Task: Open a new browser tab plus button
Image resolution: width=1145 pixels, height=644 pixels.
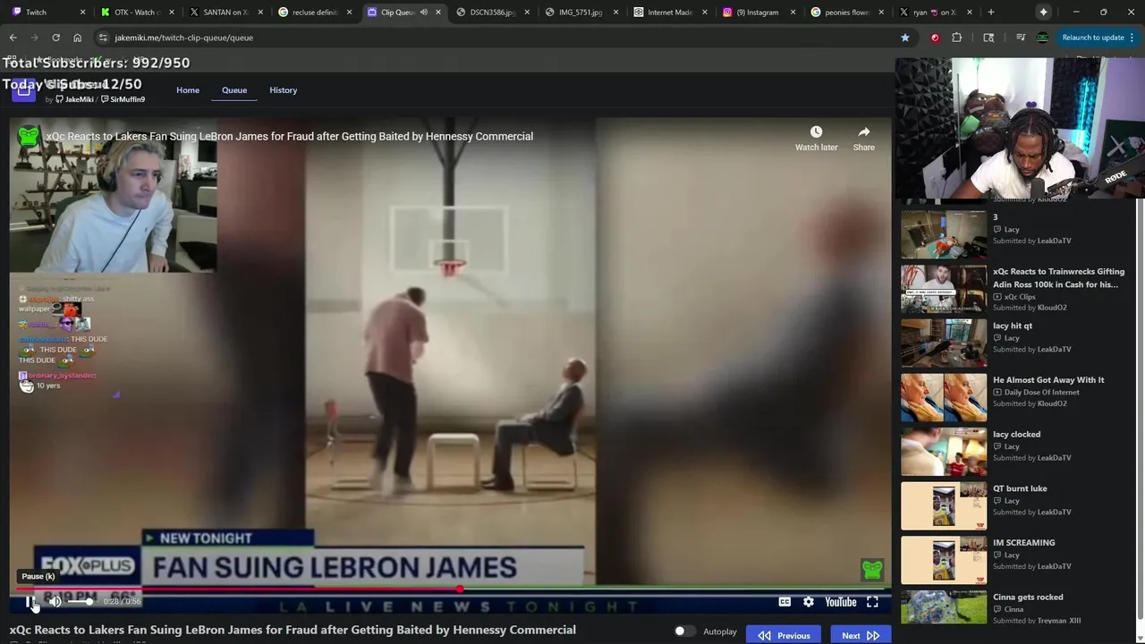Action: (991, 13)
